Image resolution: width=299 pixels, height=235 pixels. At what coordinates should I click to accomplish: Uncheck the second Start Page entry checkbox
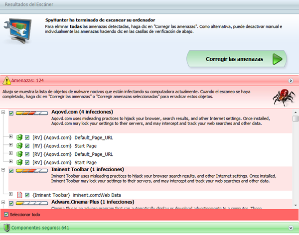27,163
